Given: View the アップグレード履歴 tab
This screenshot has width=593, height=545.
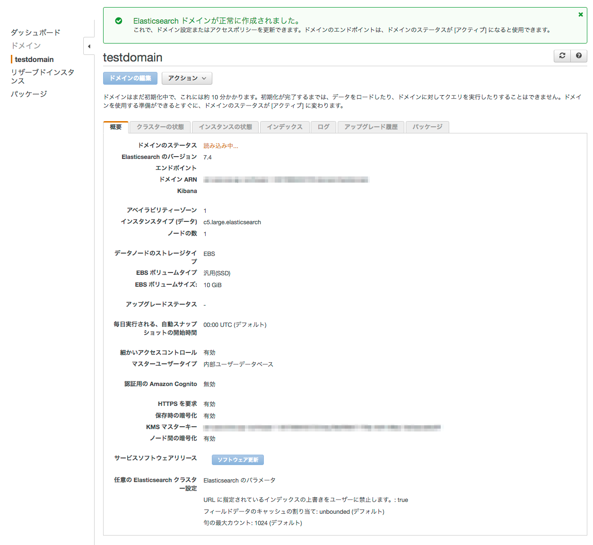Looking at the screenshot, I should [371, 127].
